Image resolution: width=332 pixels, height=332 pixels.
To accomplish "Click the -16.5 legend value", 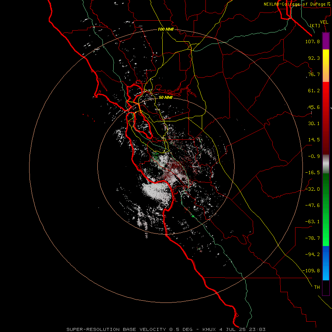I will [312, 173].
